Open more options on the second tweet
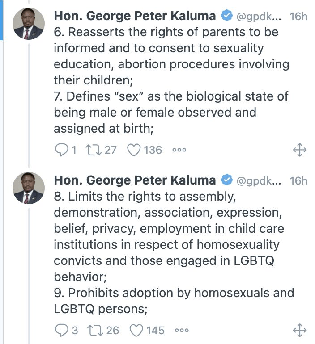 (x=182, y=331)
